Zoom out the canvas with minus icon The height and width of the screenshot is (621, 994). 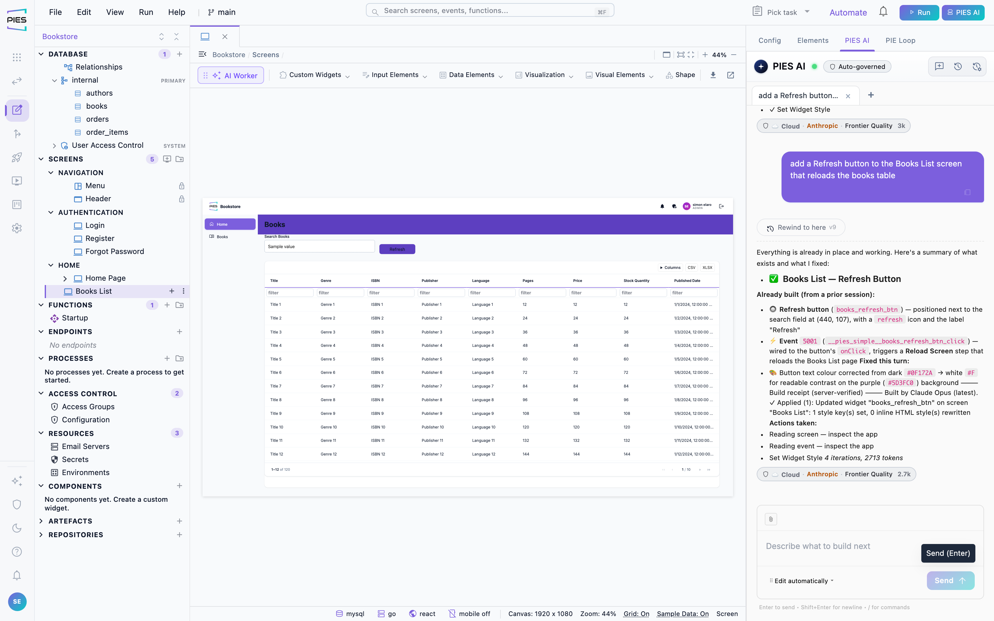click(734, 55)
